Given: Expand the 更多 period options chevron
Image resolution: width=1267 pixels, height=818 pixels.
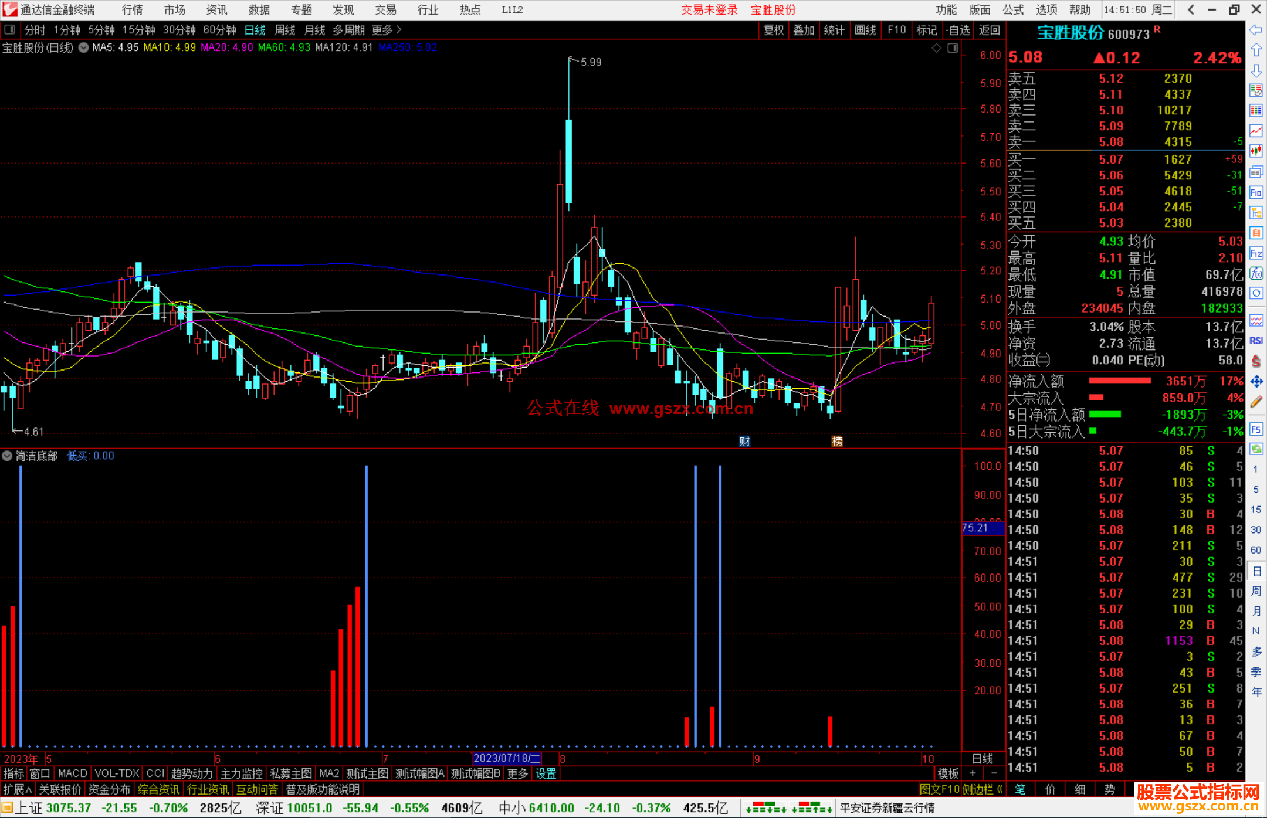Looking at the screenshot, I should [x=399, y=30].
